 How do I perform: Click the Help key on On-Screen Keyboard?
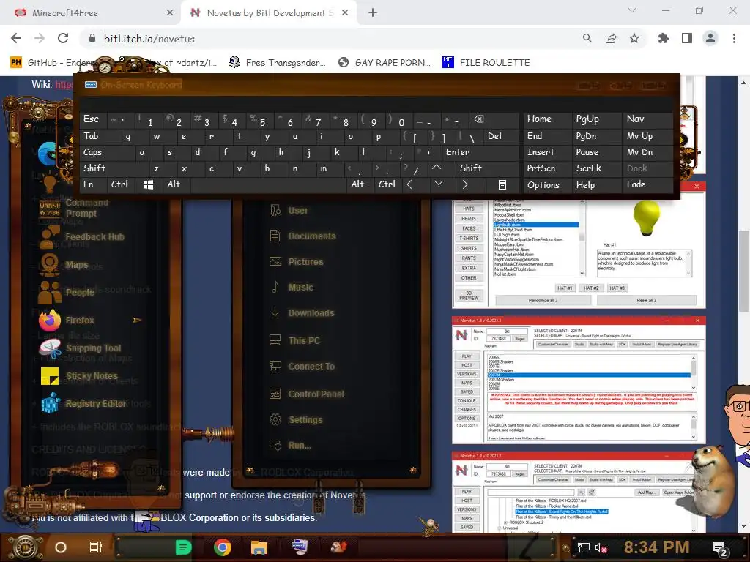(x=596, y=184)
